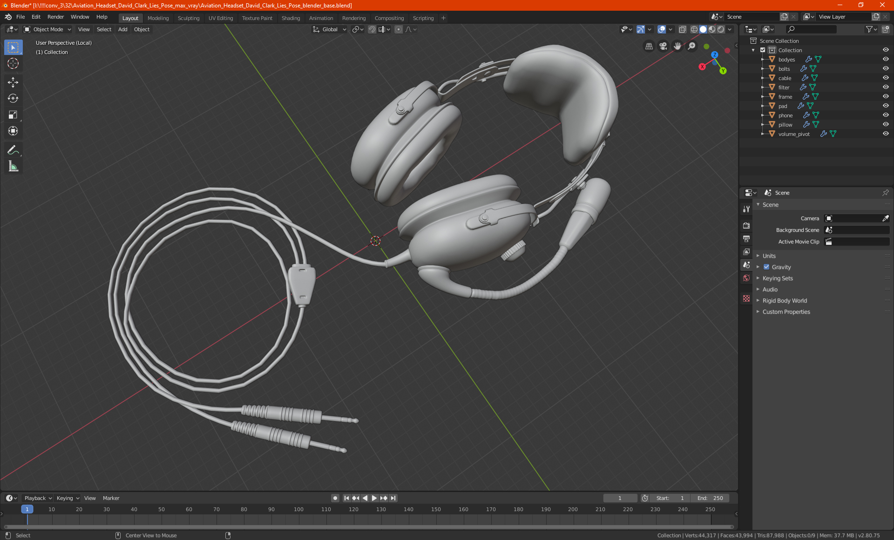Switch to the Shading workspace tab

coord(291,18)
